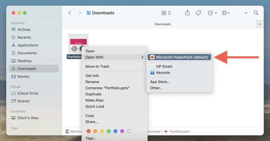
Task: Select the Portfolio file thumbnail
Action: point(78,44)
